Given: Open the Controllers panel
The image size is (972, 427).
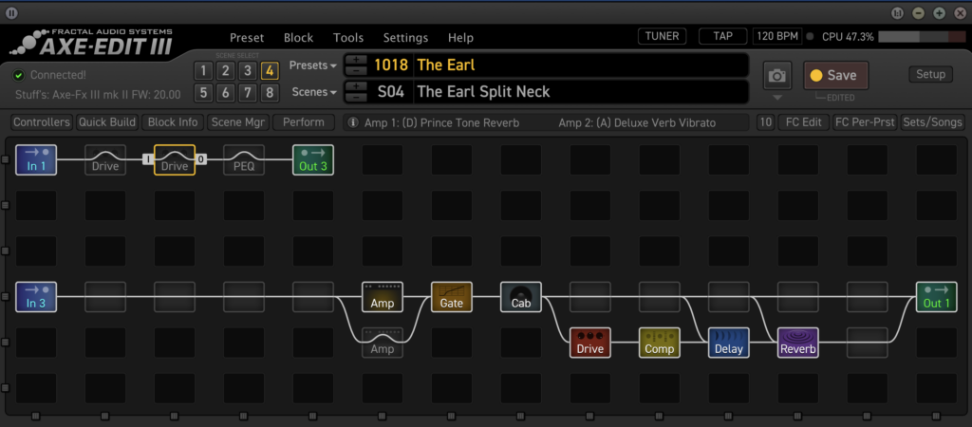Looking at the screenshot, I should click(x=42, y=122).
